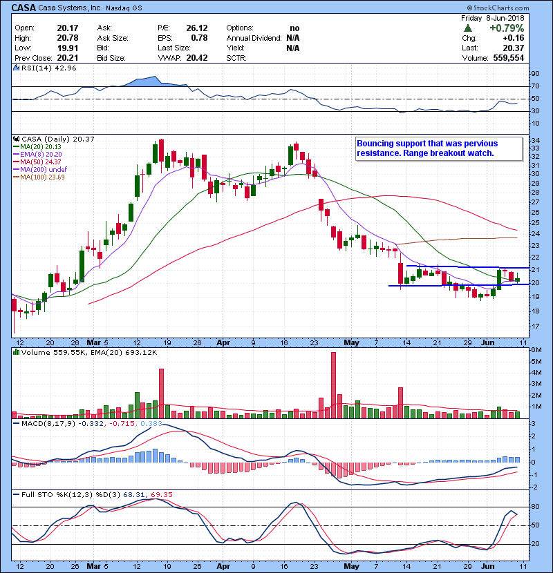Viewport: 553px width, 573px height.
Task: Click the Volume value 559,554
Action: (x=508, y=58)
